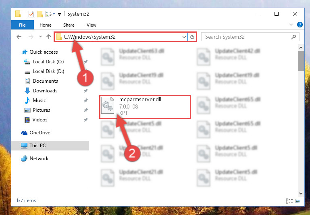Viewport: 310px width, 215px height.
Task: Select Quick access in navigation pane
Action: [x=44, y=52]
